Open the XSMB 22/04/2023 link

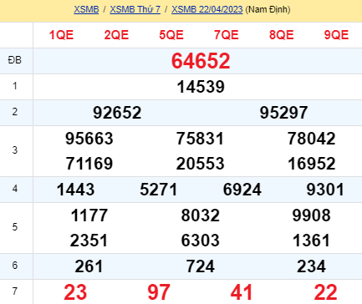click(207, 9)
